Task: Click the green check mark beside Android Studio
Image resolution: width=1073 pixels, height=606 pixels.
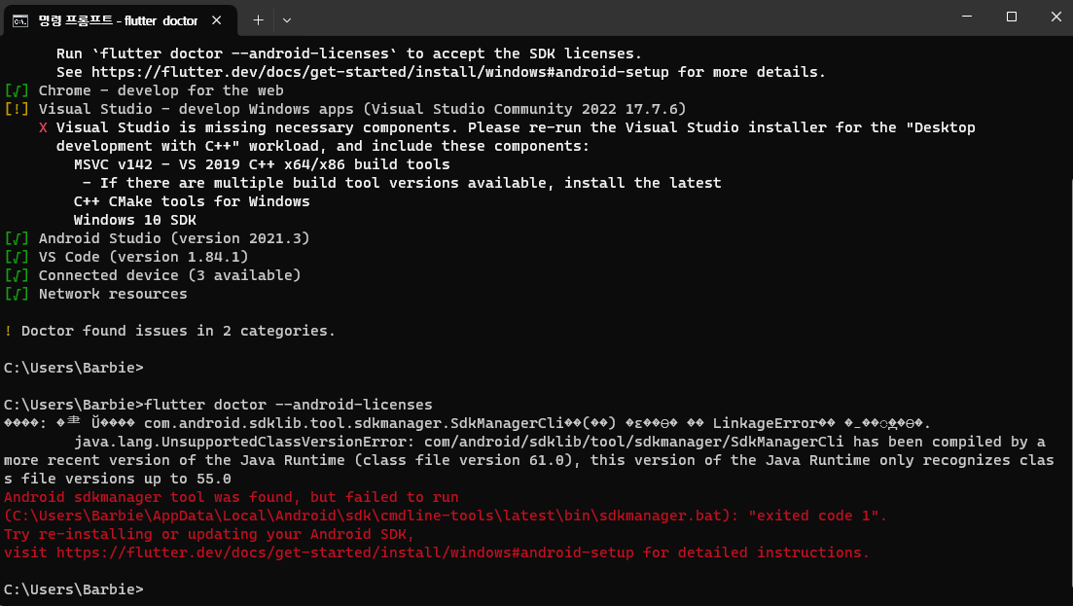Action: 17,238
